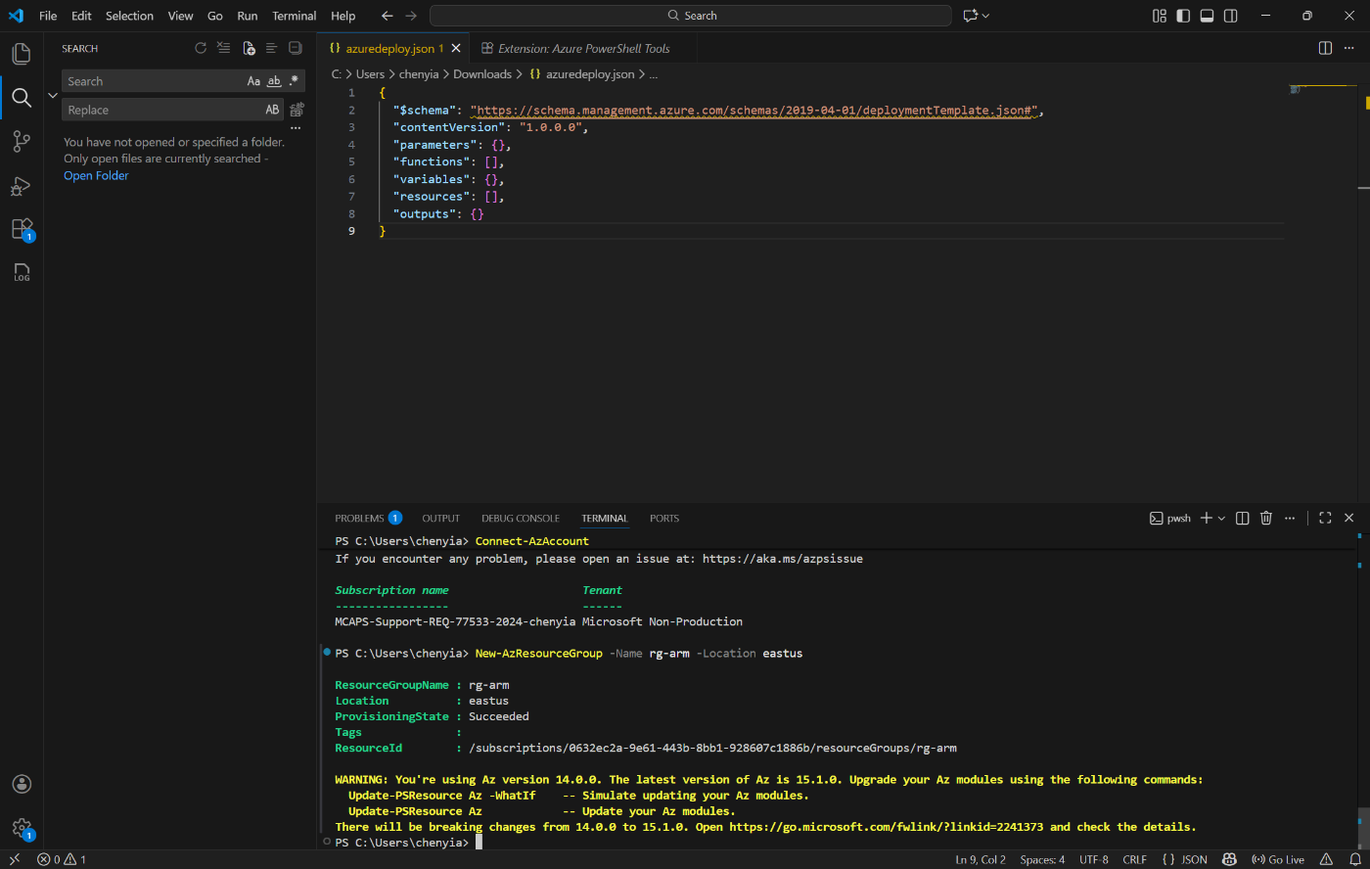
Task: Enable Match Case in search
Action: point(253,80)
